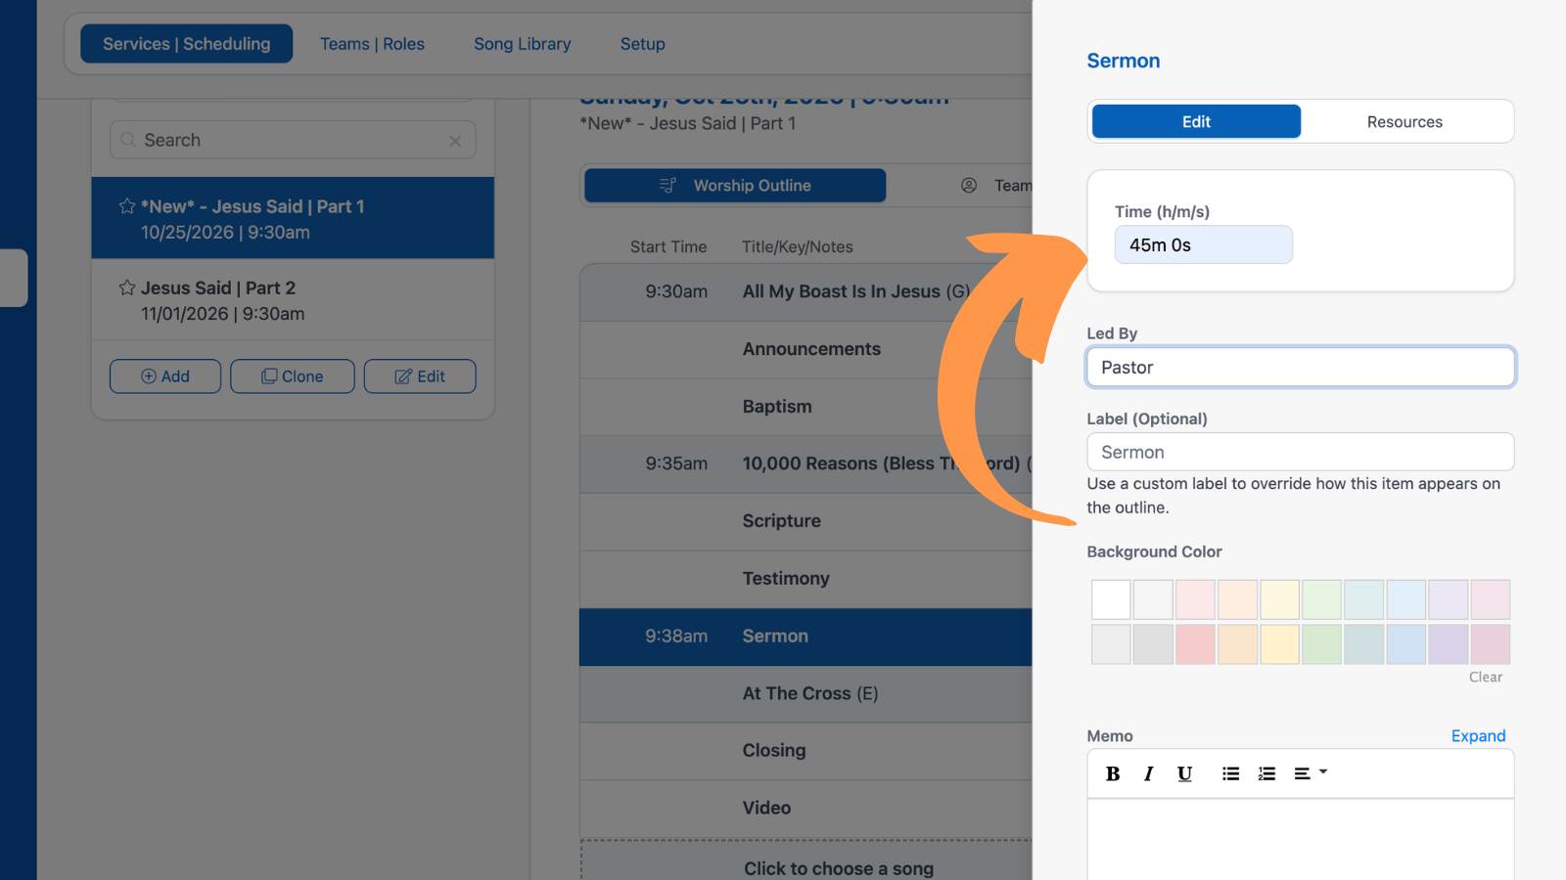Click the search magnifier icon
This screenshot has height=880, width=1566.
(128, 140)
